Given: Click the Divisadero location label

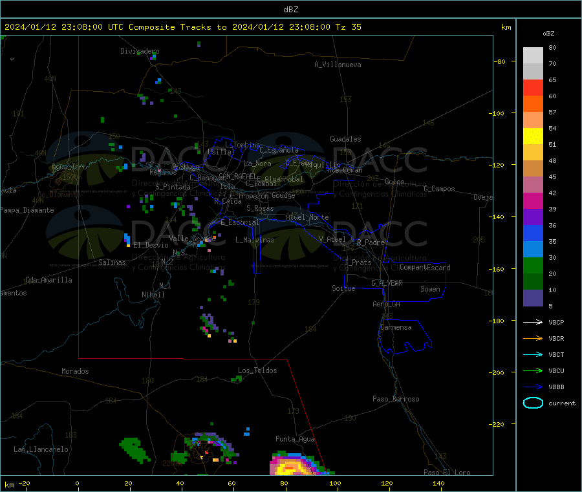Looking at the screenshot, I should [x=140, y=51].
